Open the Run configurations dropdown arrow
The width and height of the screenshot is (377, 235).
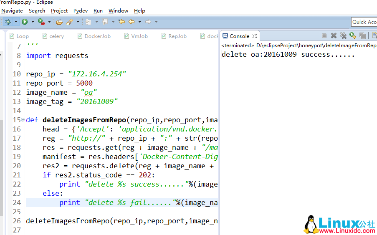coord(32,22)
